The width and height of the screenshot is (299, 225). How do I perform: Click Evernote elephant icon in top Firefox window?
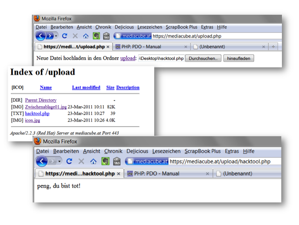[x=96, y=36]
